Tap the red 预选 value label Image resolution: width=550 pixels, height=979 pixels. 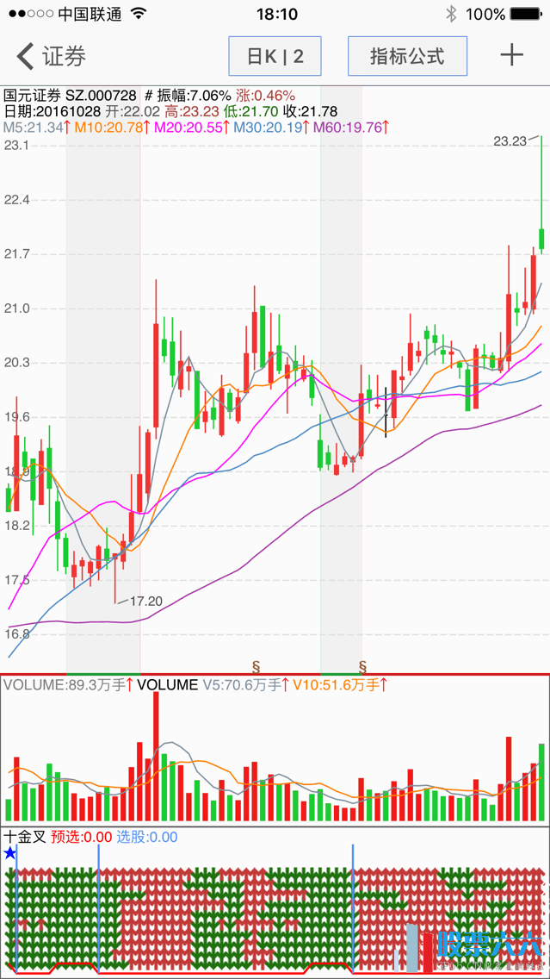pos(81,836)
